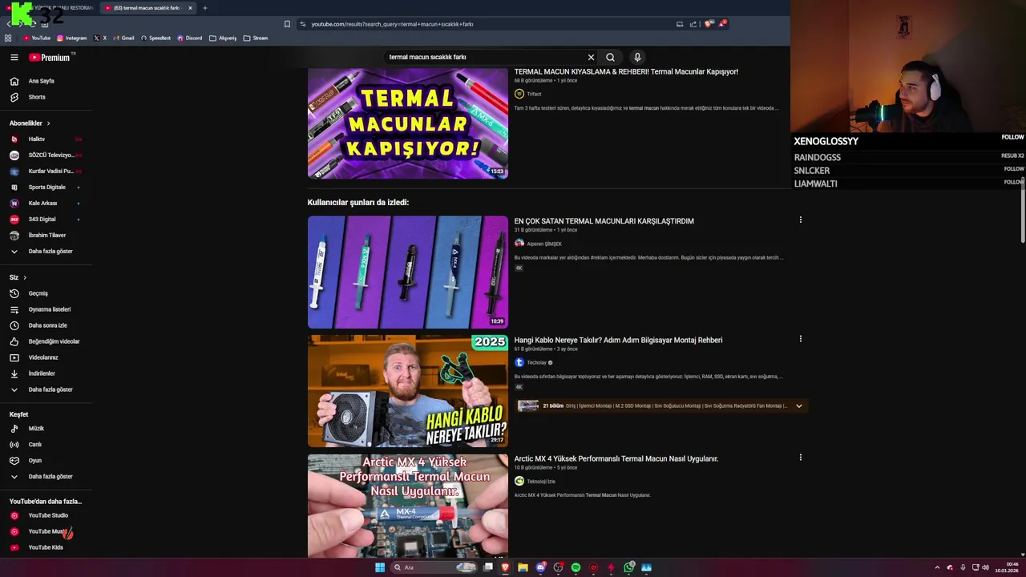Open Windows Start menu
This screenshot has width=1026, height=577.
[380, 567]
